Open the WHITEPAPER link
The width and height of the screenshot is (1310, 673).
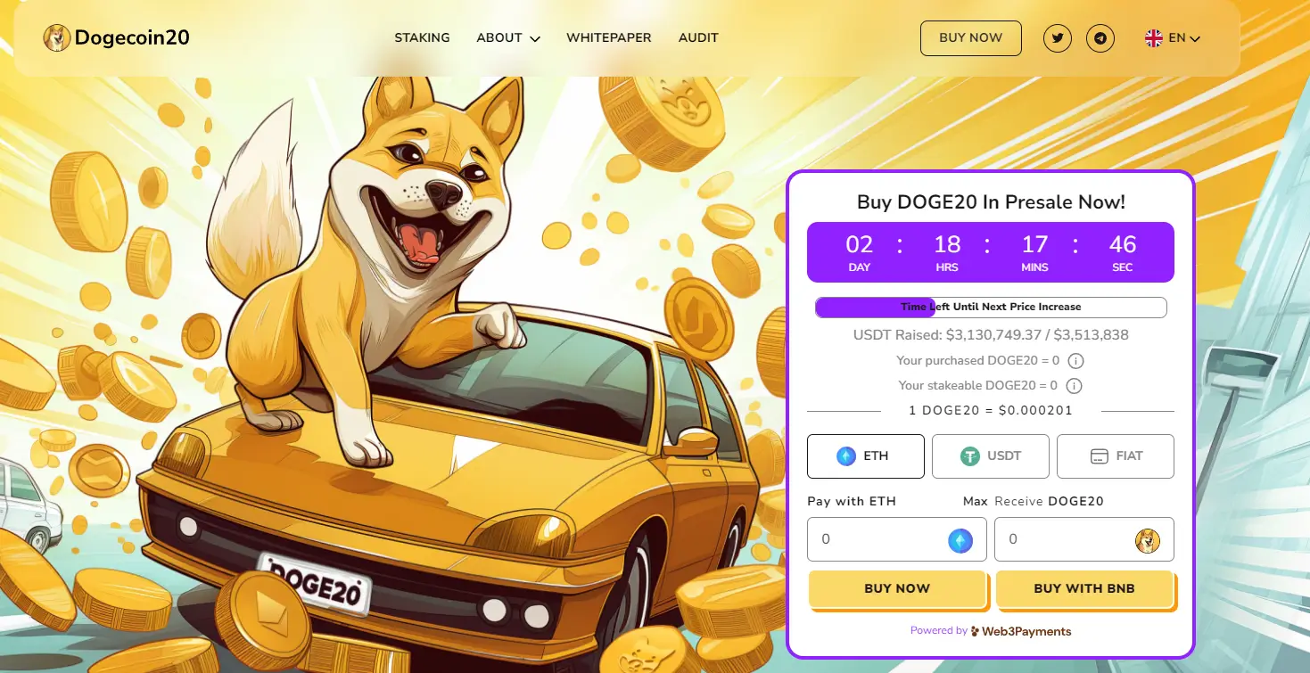point(609,38)
